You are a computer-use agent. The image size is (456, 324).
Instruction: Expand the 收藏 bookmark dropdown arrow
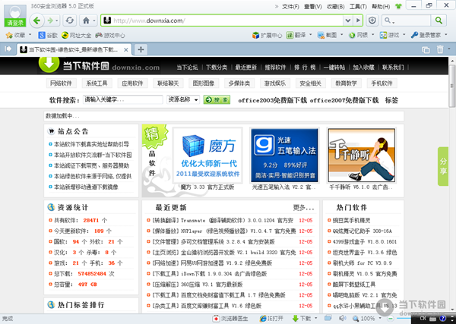[30, 35]
